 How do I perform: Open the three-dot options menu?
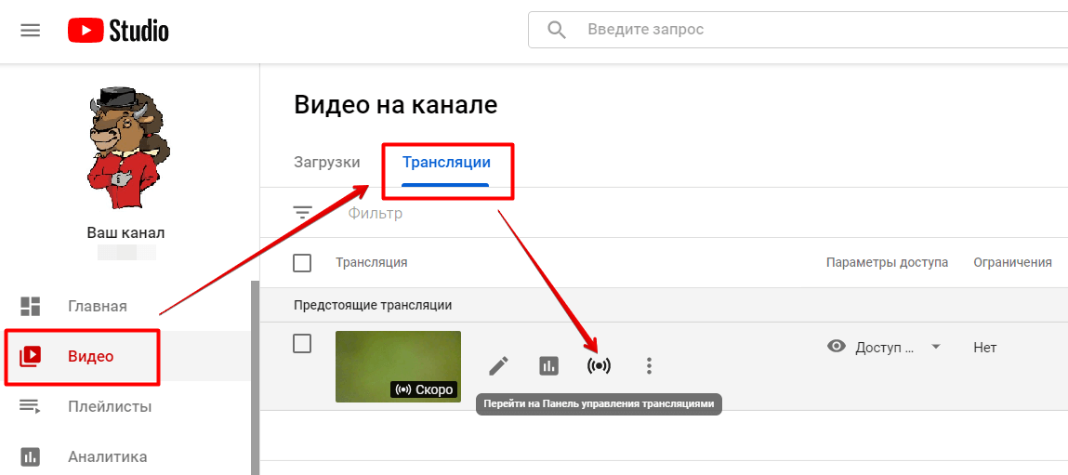click(x=649, y=366)
